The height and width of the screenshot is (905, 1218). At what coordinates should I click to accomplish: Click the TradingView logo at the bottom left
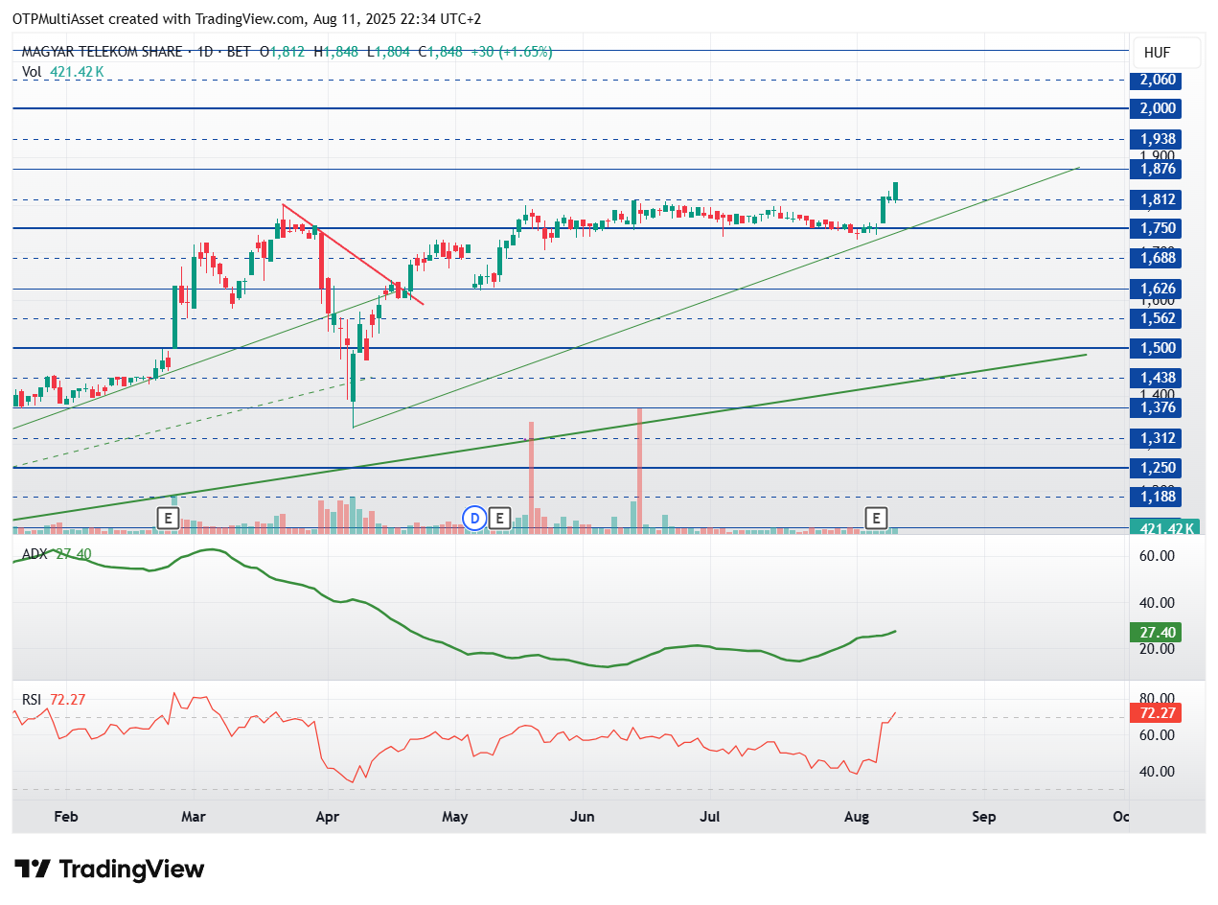pos(111,870)
